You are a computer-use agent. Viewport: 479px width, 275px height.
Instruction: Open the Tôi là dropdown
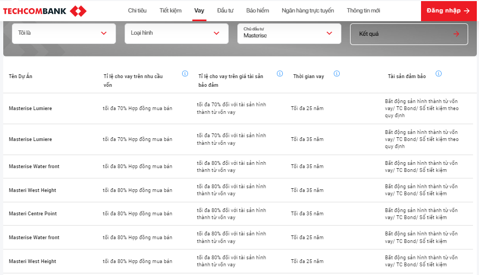coord(64,33)
